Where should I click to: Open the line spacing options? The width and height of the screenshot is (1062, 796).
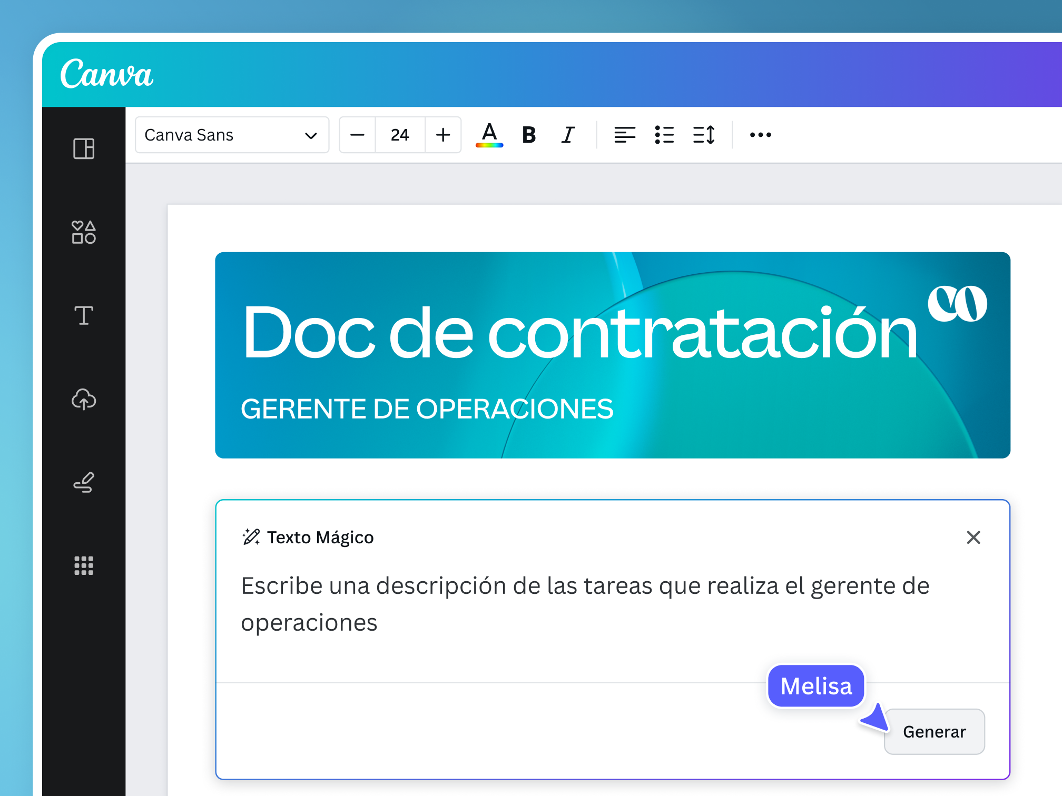coord(704,135)
